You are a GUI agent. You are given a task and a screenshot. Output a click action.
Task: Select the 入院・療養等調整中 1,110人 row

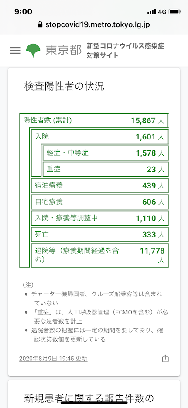tap(100, 218)
